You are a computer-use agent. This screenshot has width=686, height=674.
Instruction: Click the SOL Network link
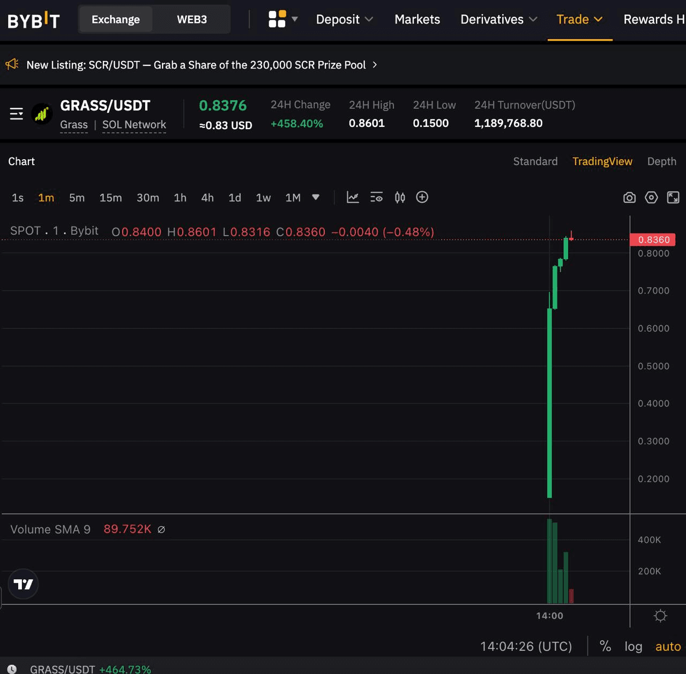134,125
